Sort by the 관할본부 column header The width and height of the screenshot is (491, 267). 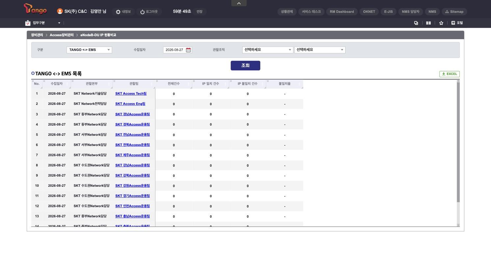[91, 84]
